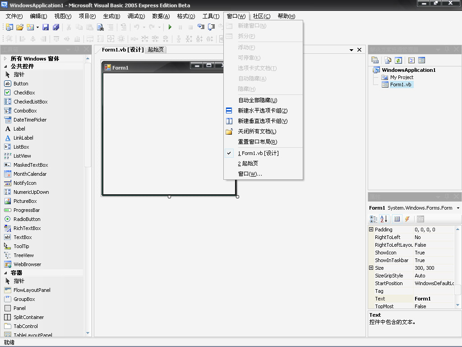Viewport: 462px width, 347px height.
Task: Click the ShowInTaskbar property row
Action: (x=411, y=260)
